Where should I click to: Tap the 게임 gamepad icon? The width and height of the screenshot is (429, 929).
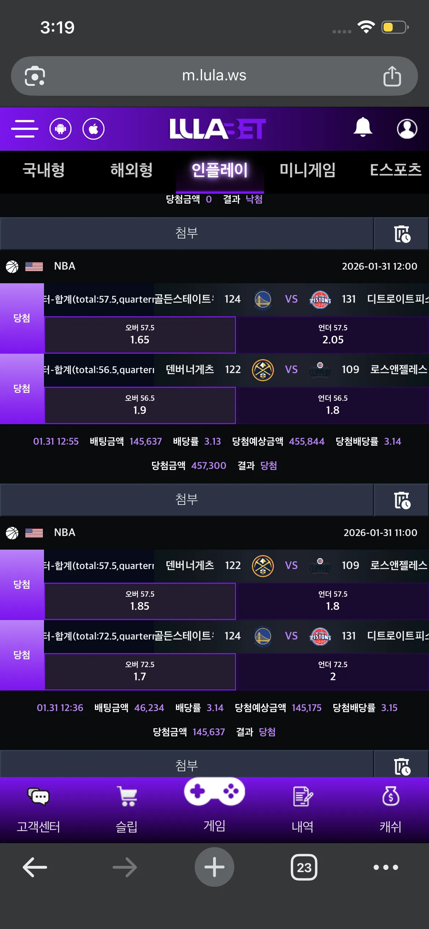coord(214,792)
